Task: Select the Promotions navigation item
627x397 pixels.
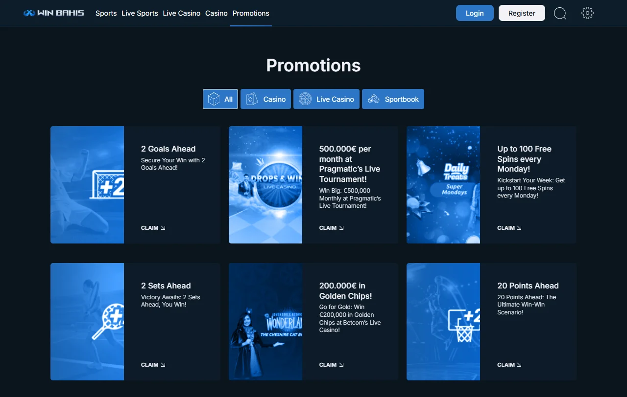Action: pyautogui.click(x=251, y=13)
